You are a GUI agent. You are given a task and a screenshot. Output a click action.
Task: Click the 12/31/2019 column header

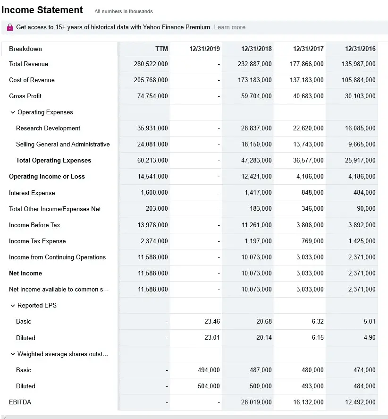point(204,49)
